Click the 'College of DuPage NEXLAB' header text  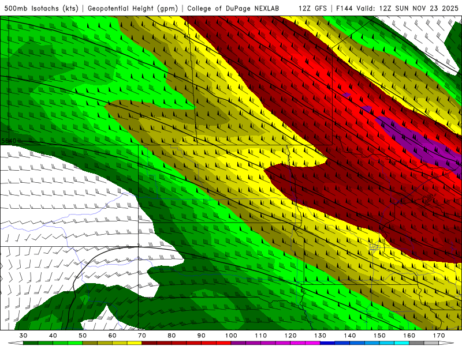click(x=233, y=8)
